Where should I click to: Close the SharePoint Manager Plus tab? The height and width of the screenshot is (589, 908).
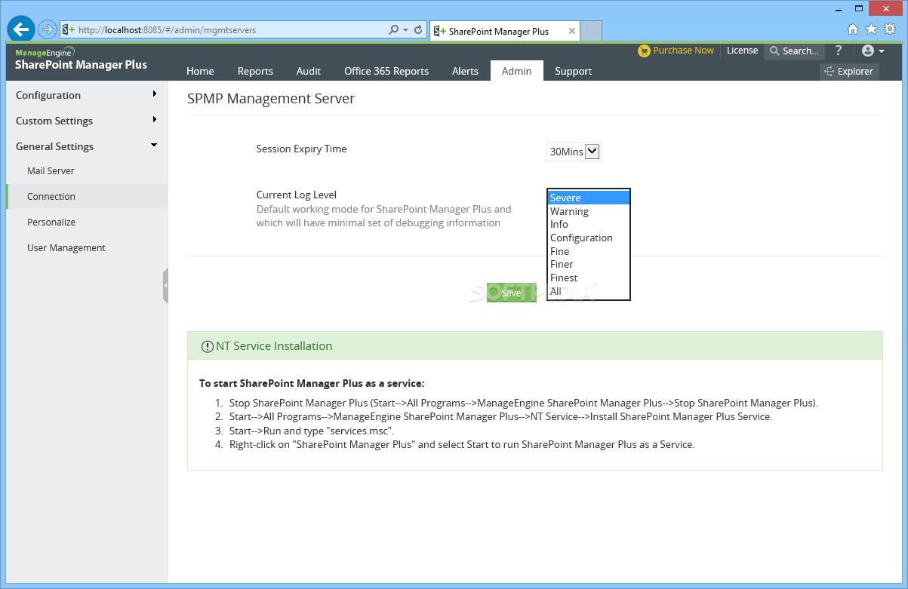tap(572, 31)
